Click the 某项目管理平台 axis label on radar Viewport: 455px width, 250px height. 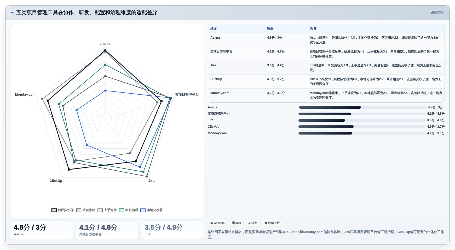[187, 95]
